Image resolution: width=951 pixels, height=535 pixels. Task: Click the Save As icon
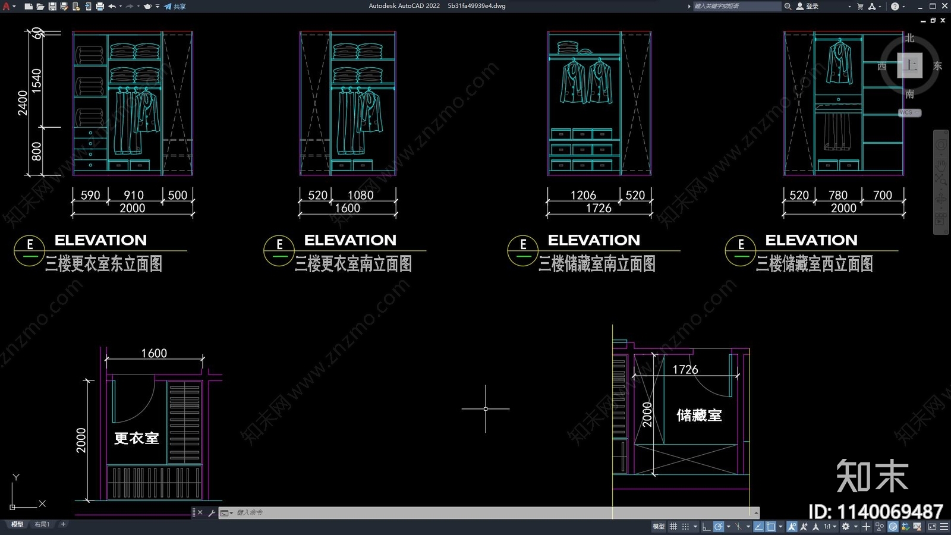coord(64,6)
